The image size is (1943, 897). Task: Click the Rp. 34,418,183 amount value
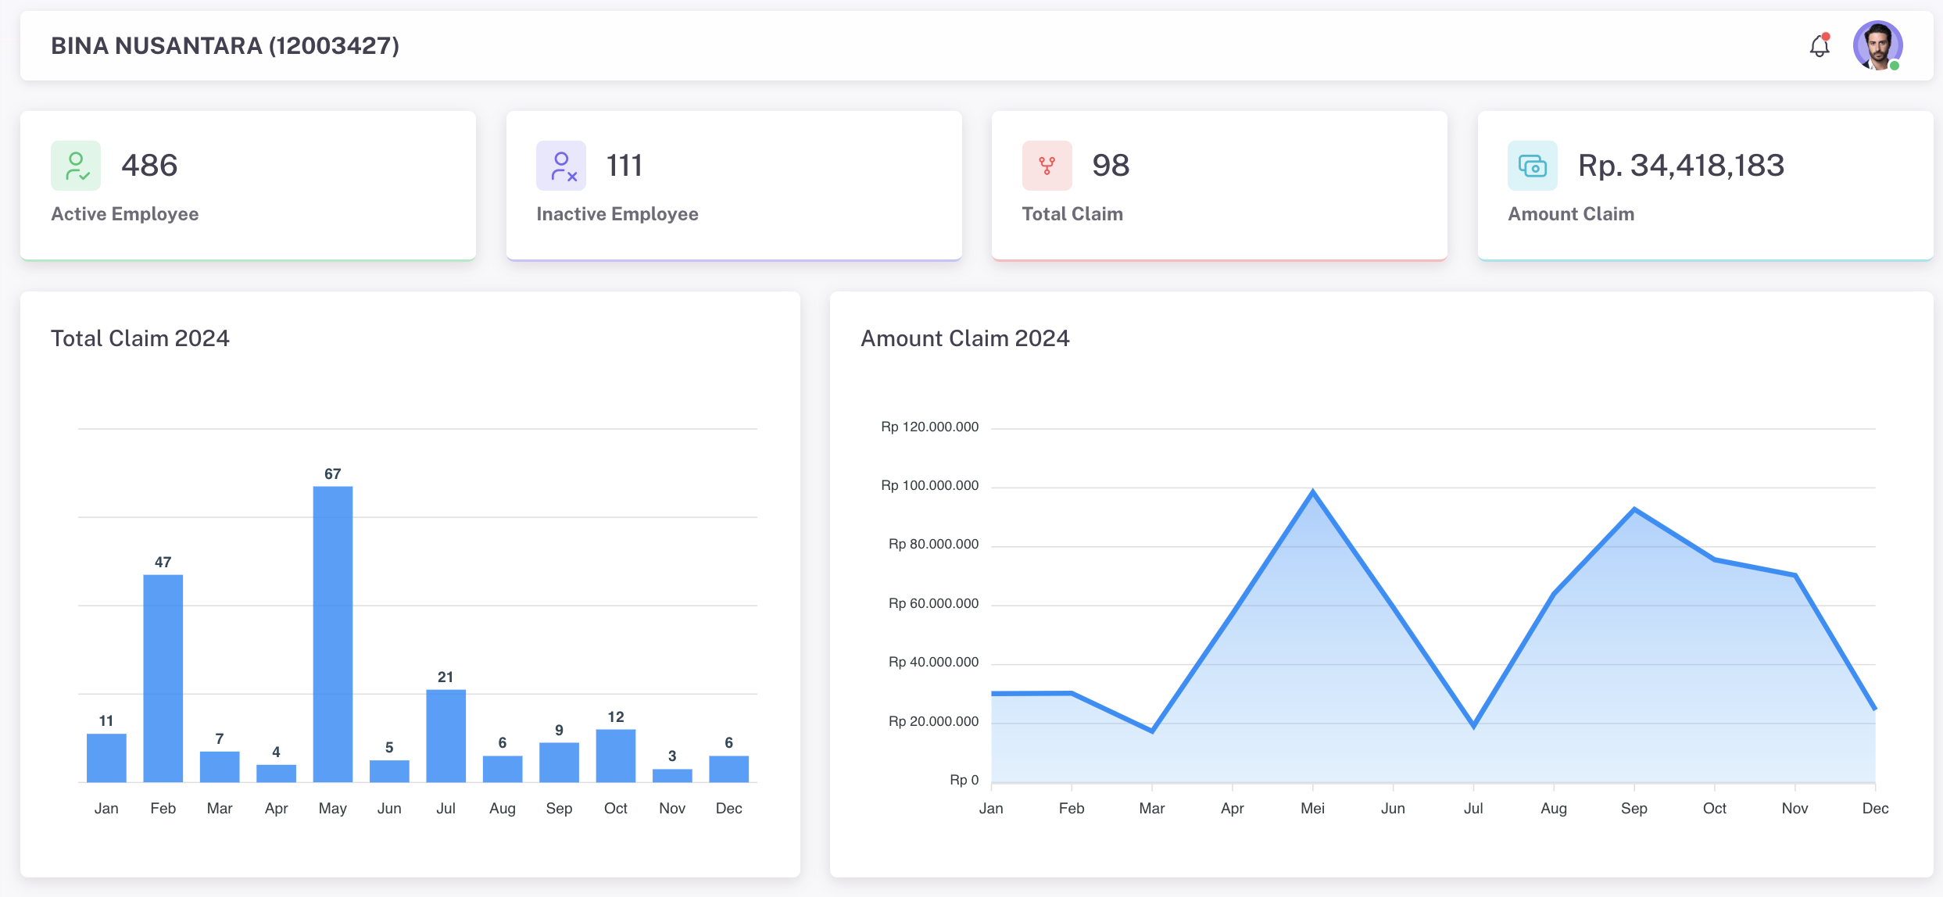[1681, 166]
